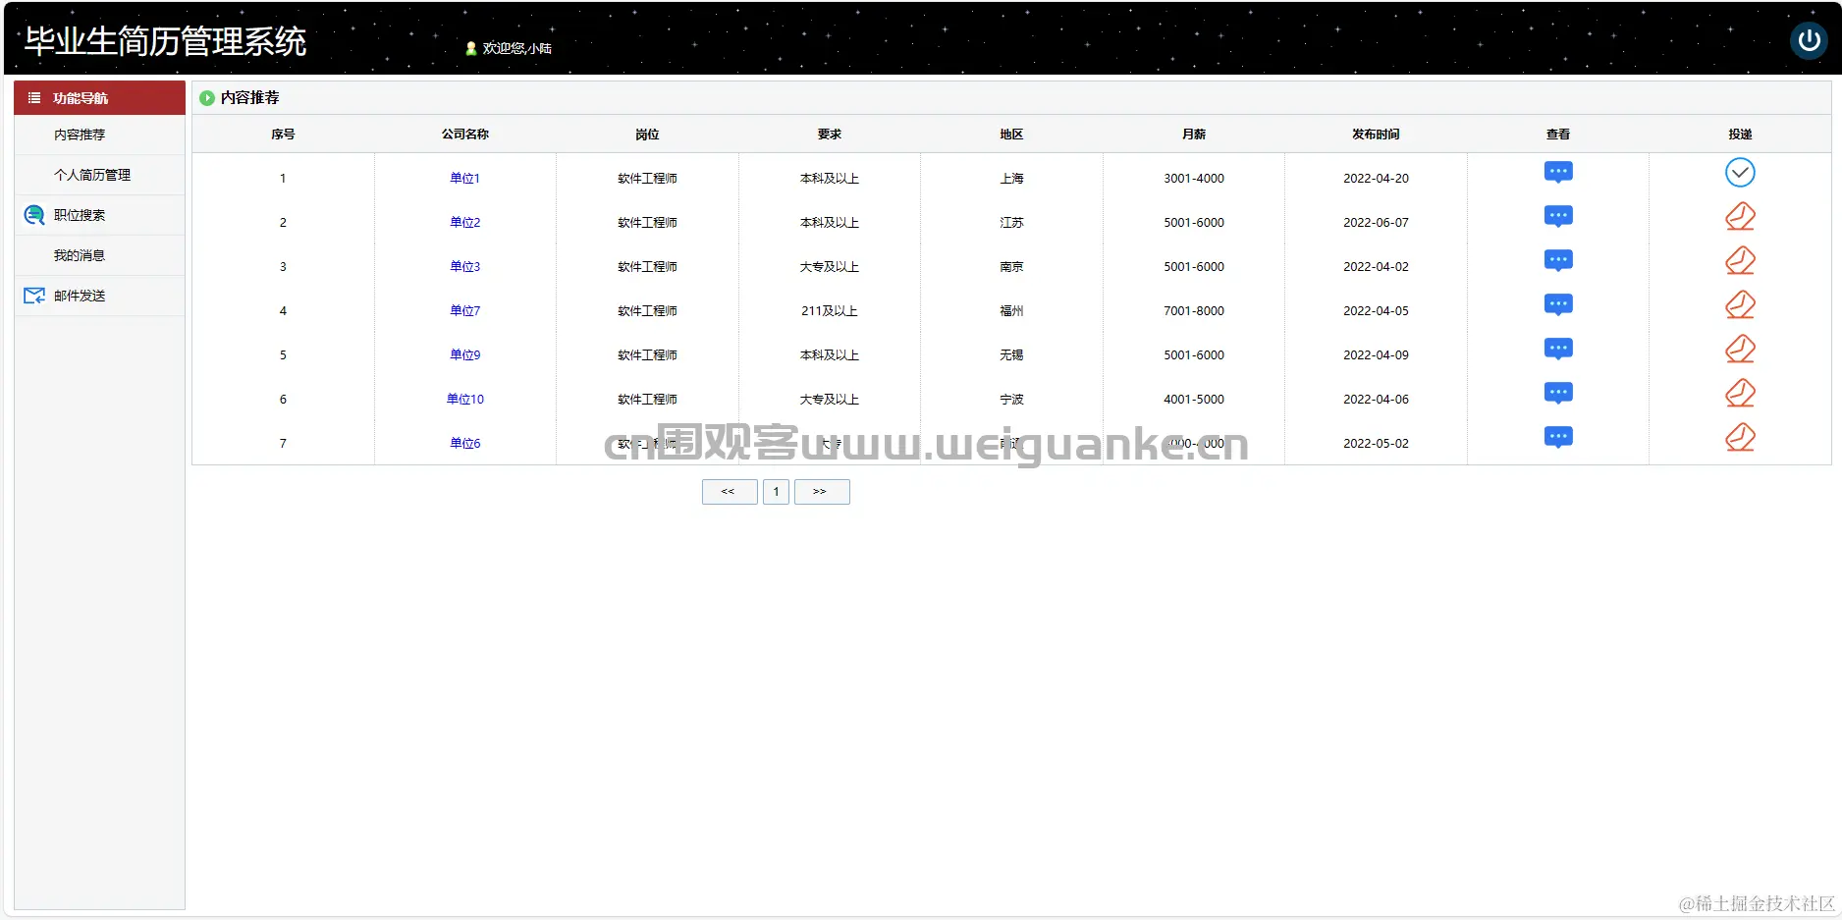This screenshot has height=920, width=1842.
Task: Go to next page with >> button
Action: coord(822,492)
